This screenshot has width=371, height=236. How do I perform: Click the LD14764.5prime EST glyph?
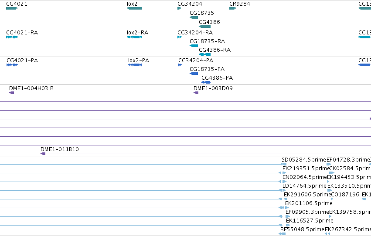[284, 190]
